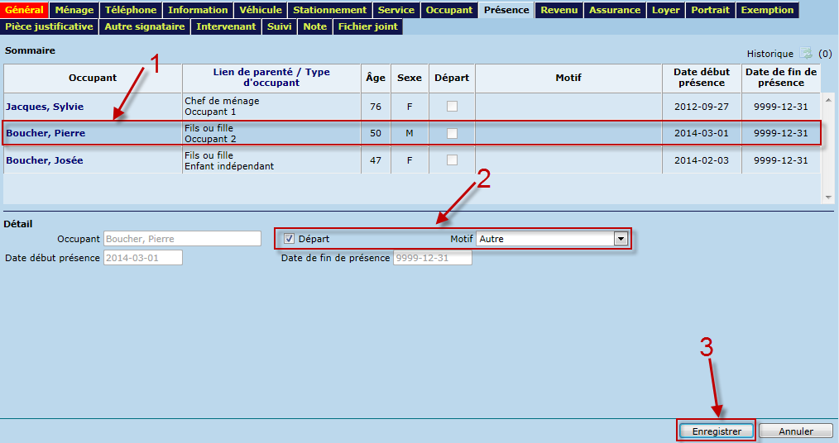Select the Pièce justificative tab
This screenshot has width=839, height=443.
(x=50, y=26)
